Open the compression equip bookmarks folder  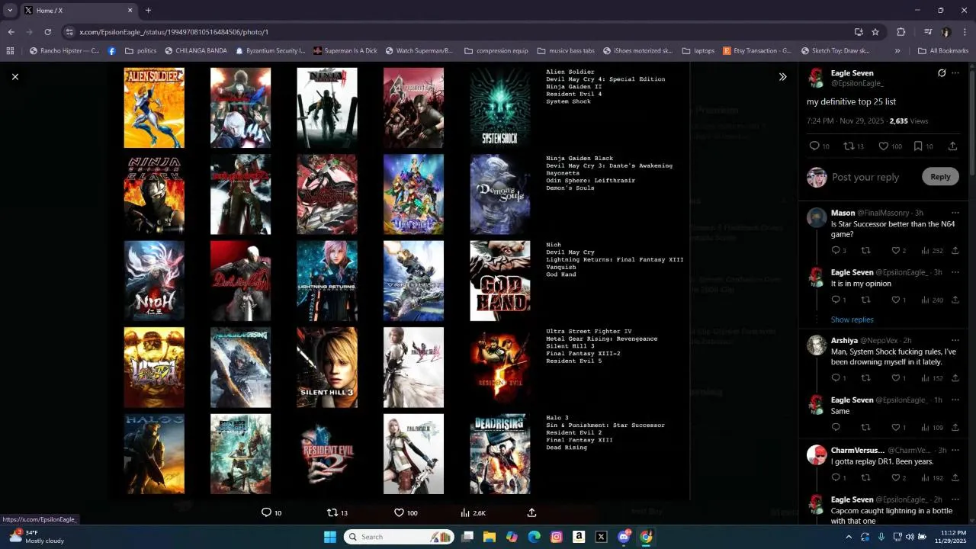tap(496, 51)
